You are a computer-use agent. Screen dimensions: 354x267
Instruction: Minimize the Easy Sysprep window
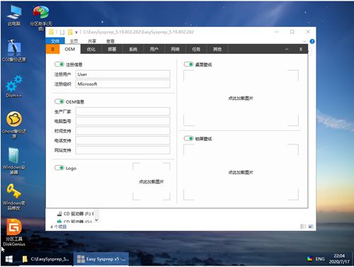click(287, 49)
